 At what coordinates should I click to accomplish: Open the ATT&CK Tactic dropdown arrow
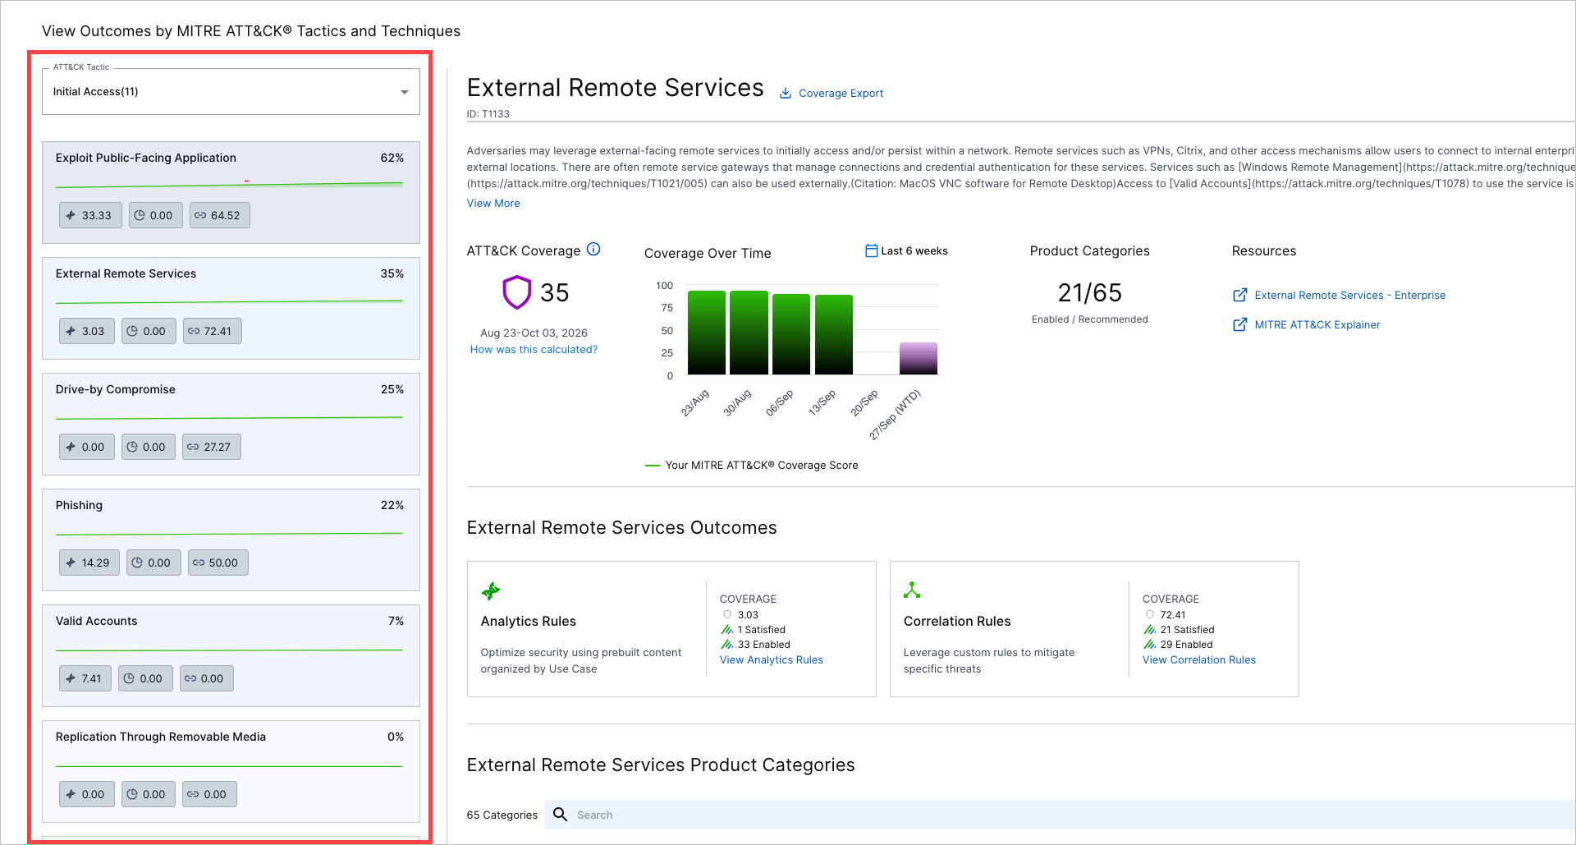pyautogui.click(x=404, y=92)
